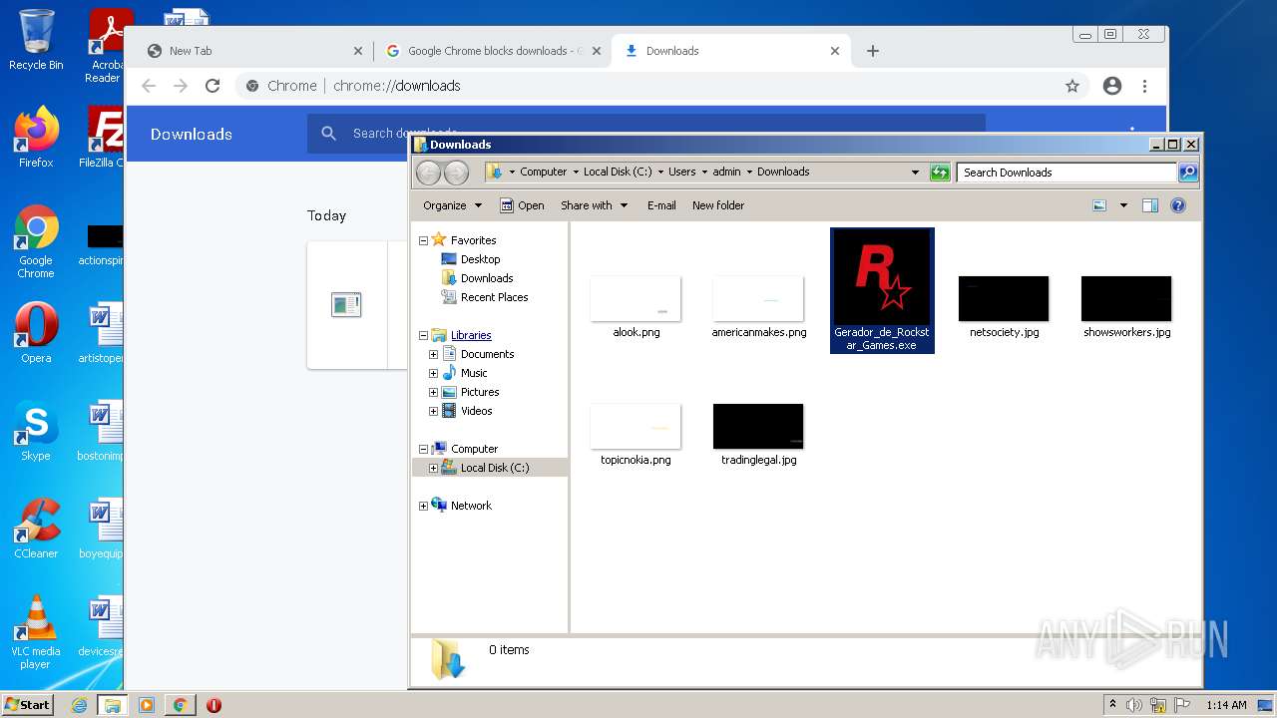Open the Recycle Bin desktop icon

pos(36,40)
